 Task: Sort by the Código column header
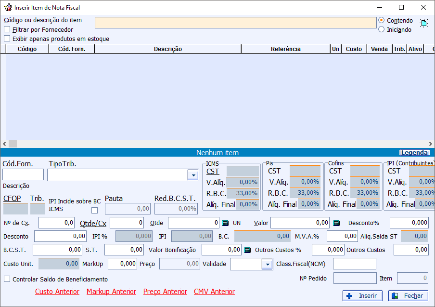point(27,49)
